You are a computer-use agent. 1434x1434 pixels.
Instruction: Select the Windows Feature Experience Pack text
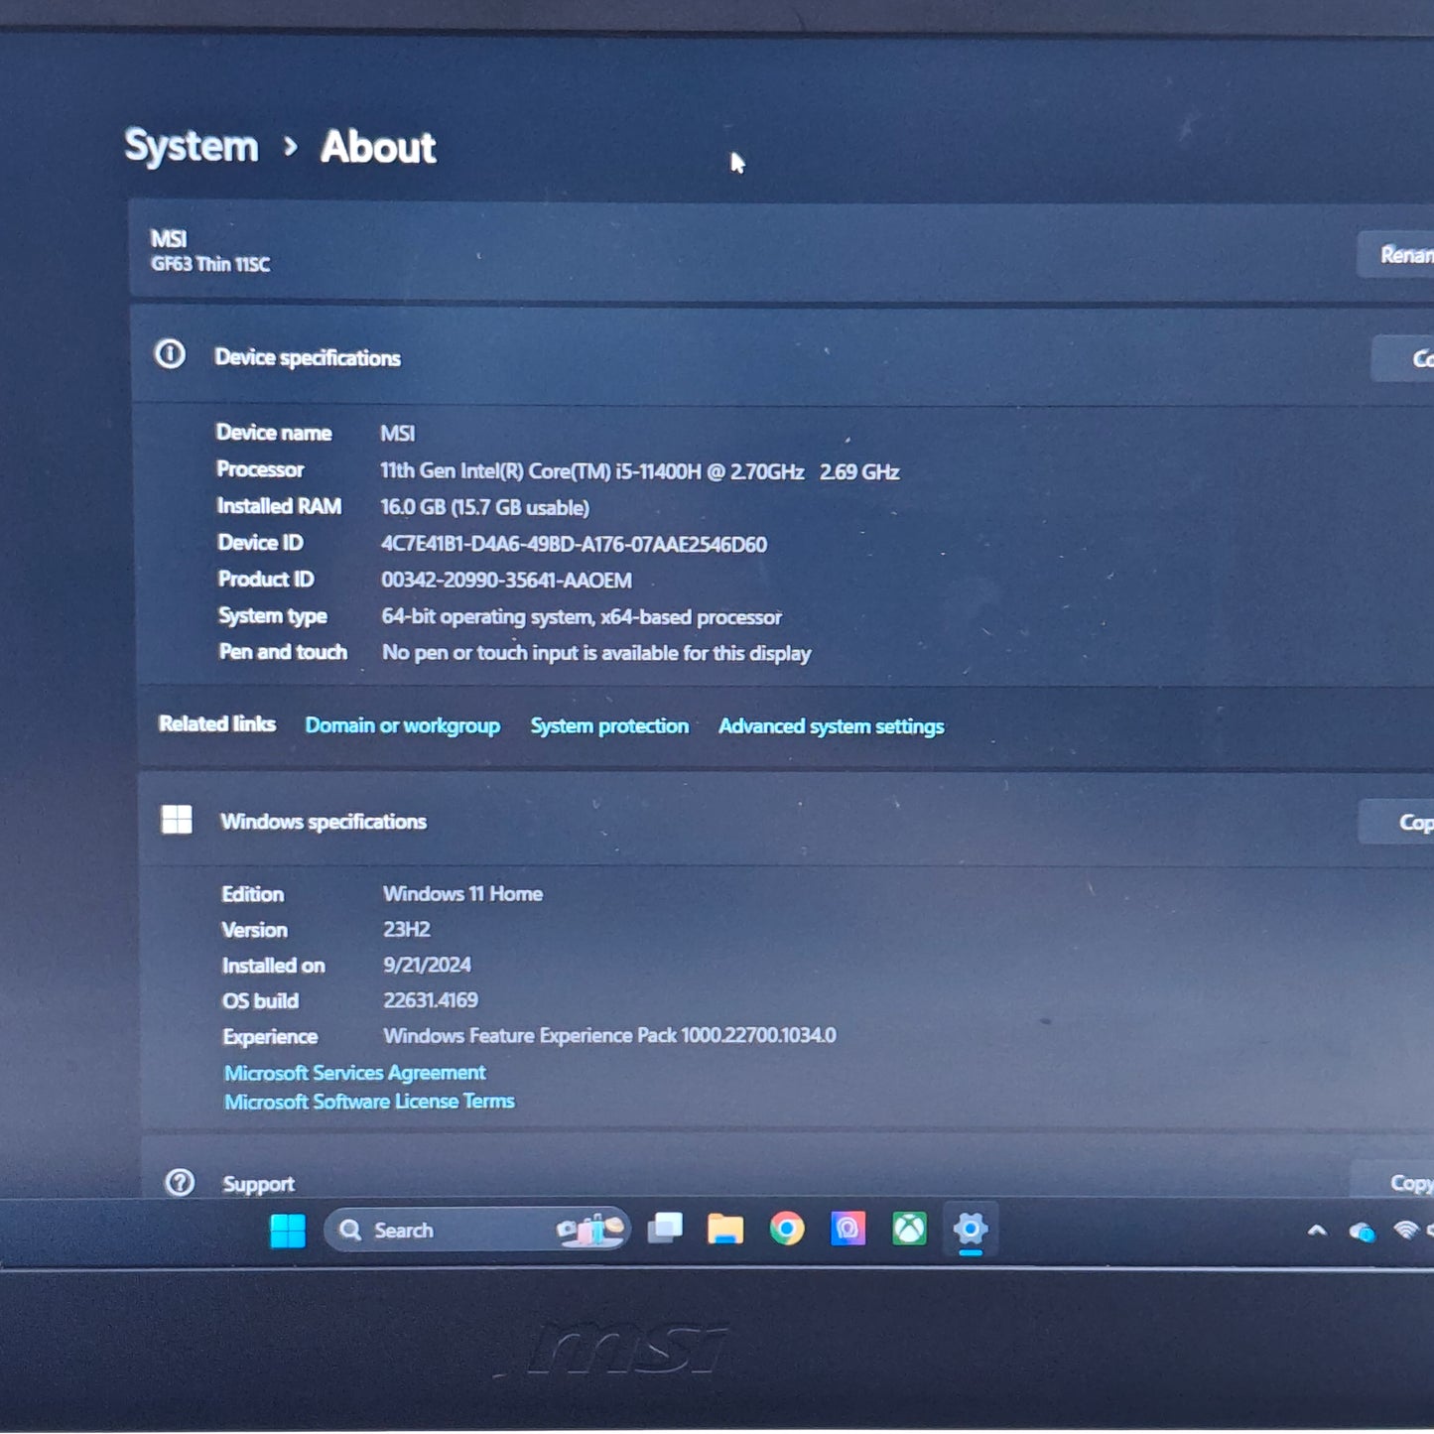coord(609,1036)
